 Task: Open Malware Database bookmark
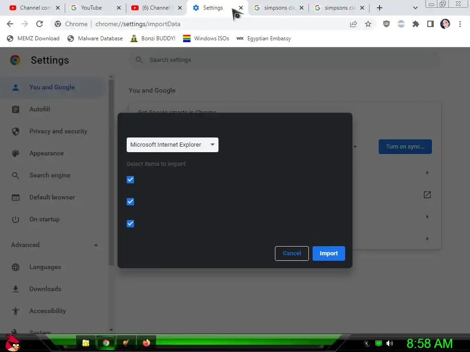point(95,38)
